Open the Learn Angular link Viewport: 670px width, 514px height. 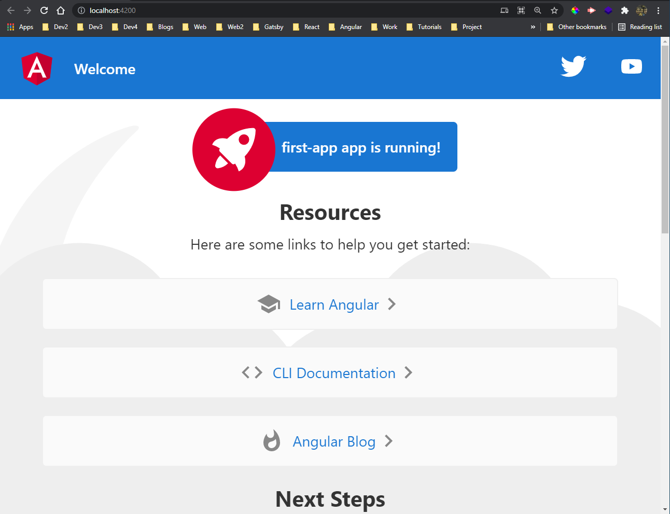click(330, 304)
